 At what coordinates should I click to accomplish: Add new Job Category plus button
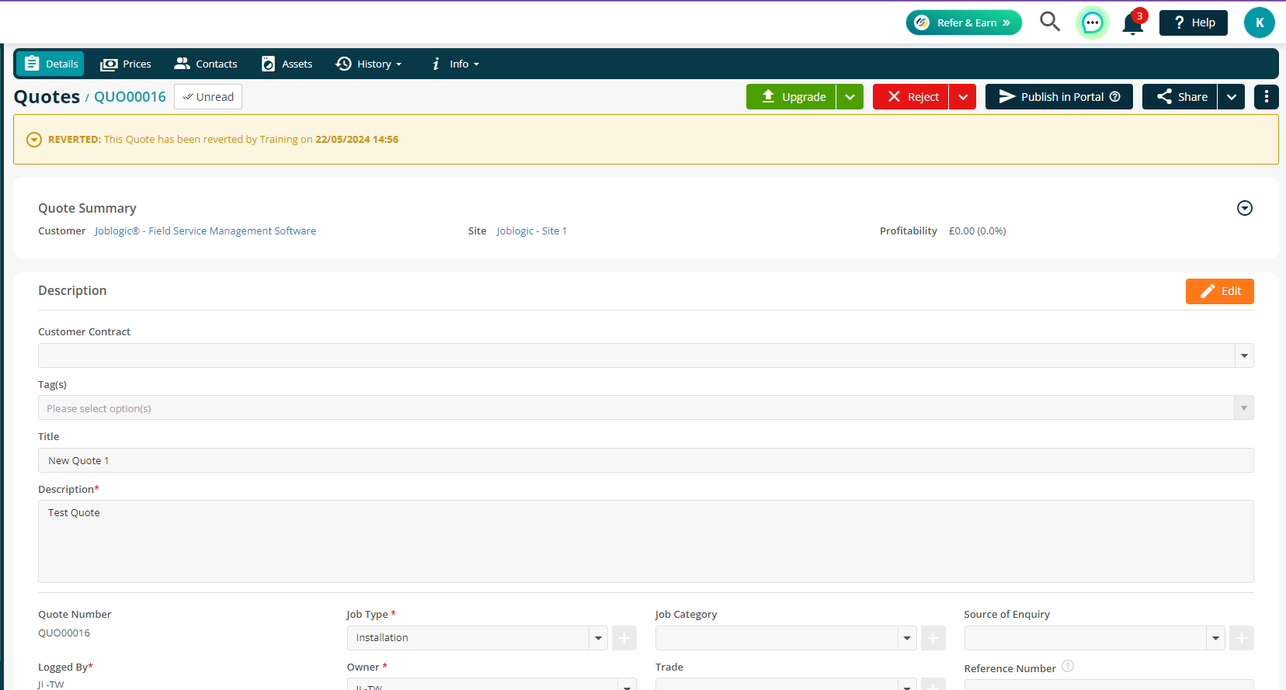coord(933,638)
